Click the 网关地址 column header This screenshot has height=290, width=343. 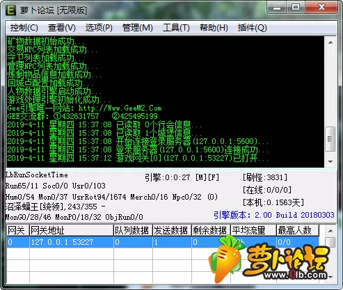(x=72, y=230)
